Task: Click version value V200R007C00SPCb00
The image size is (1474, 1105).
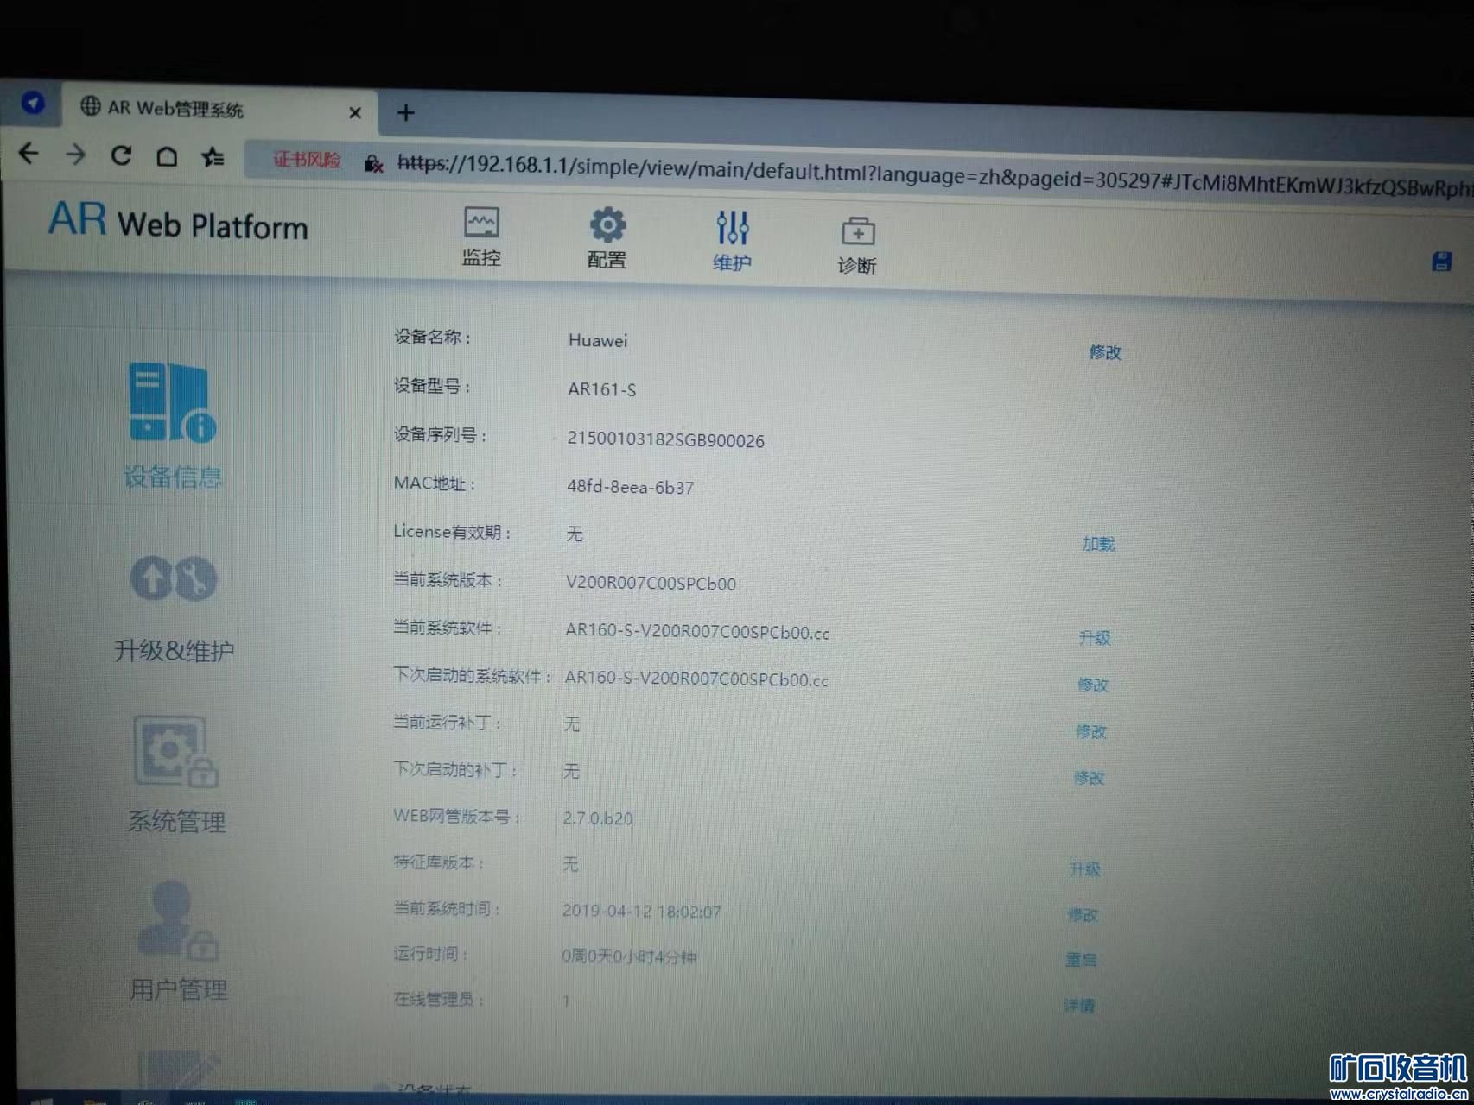Action: pyautogui.click(x=651, y=583)
